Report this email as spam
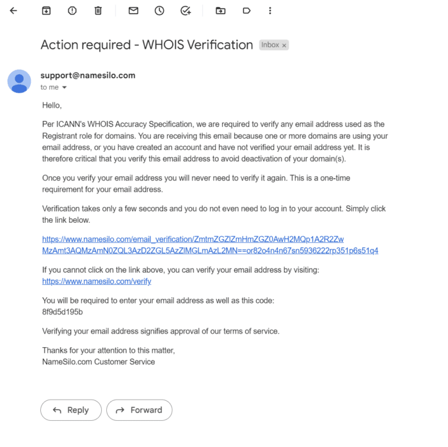The height and width of the screenshot is (447, 448). click(x=72, y=11)
